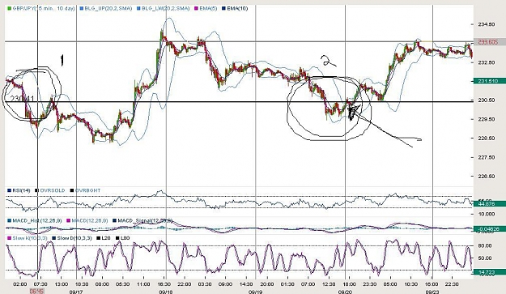Click the 22:00 time axis label

click(x=185, y=284)
